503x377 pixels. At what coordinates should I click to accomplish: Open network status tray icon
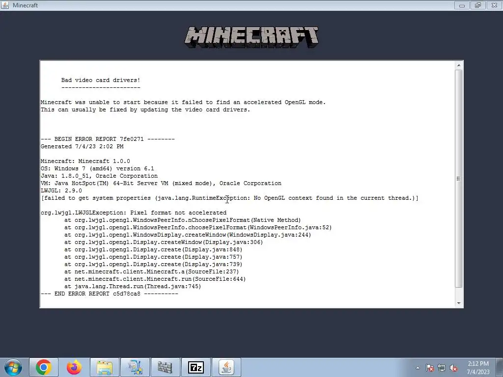[x=442, y=368]
